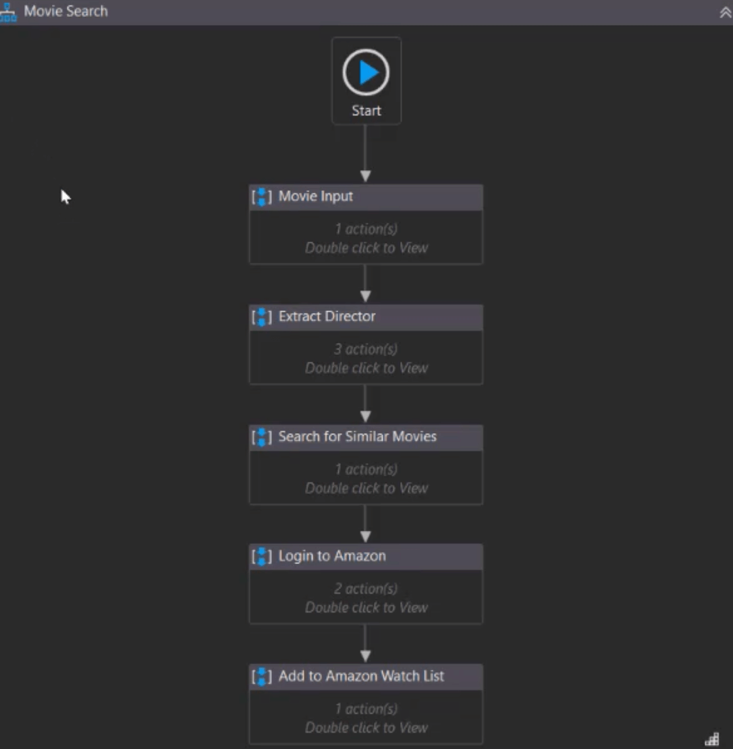Viewport: 733px width, 749px height.
Task: Click the sequence icon on Add to Amazon Watch List
Action: click(x=262, y=677)
